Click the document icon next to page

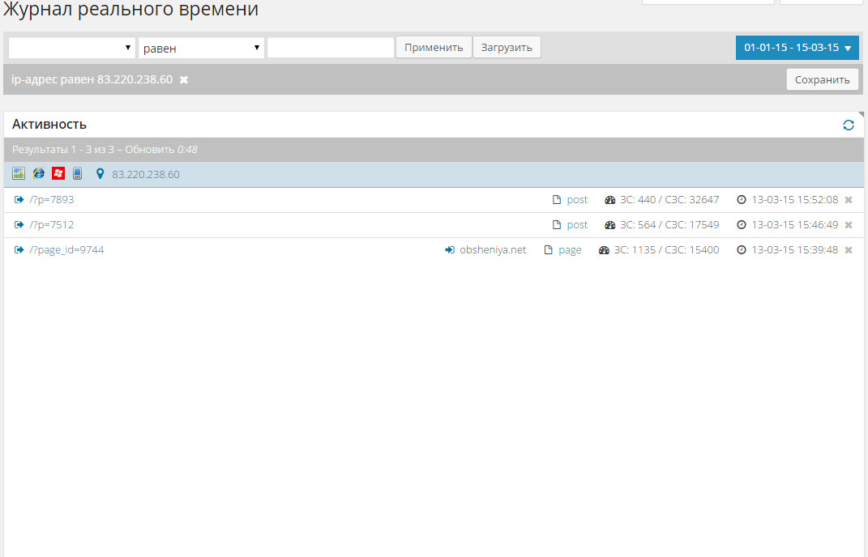[x=548, y=250]
